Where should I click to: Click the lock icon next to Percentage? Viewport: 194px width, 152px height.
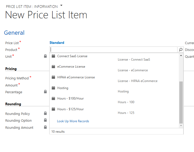(45, 92)
